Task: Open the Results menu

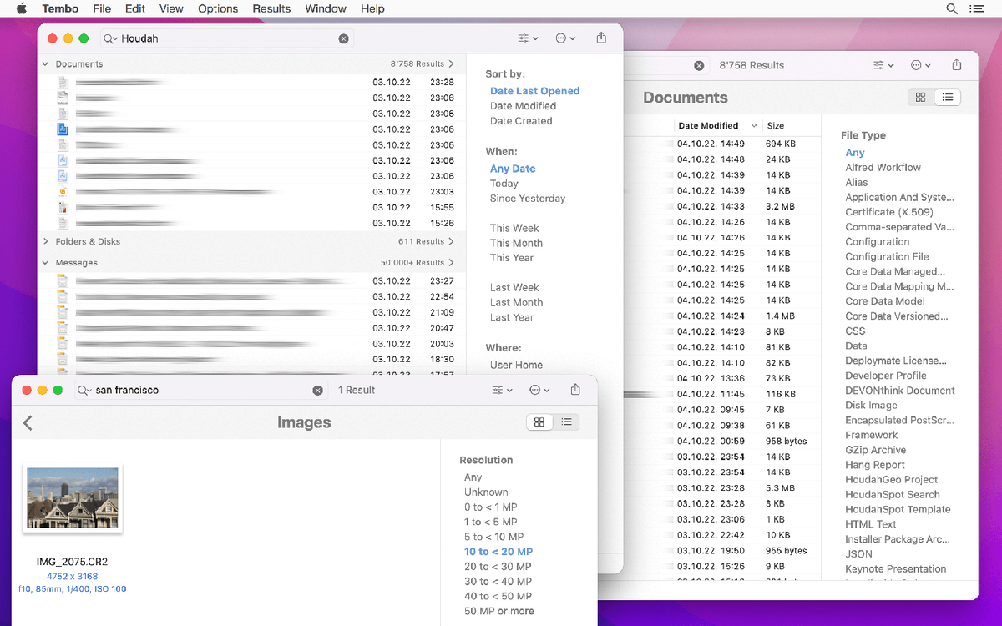Action: (x=271, y=8)
